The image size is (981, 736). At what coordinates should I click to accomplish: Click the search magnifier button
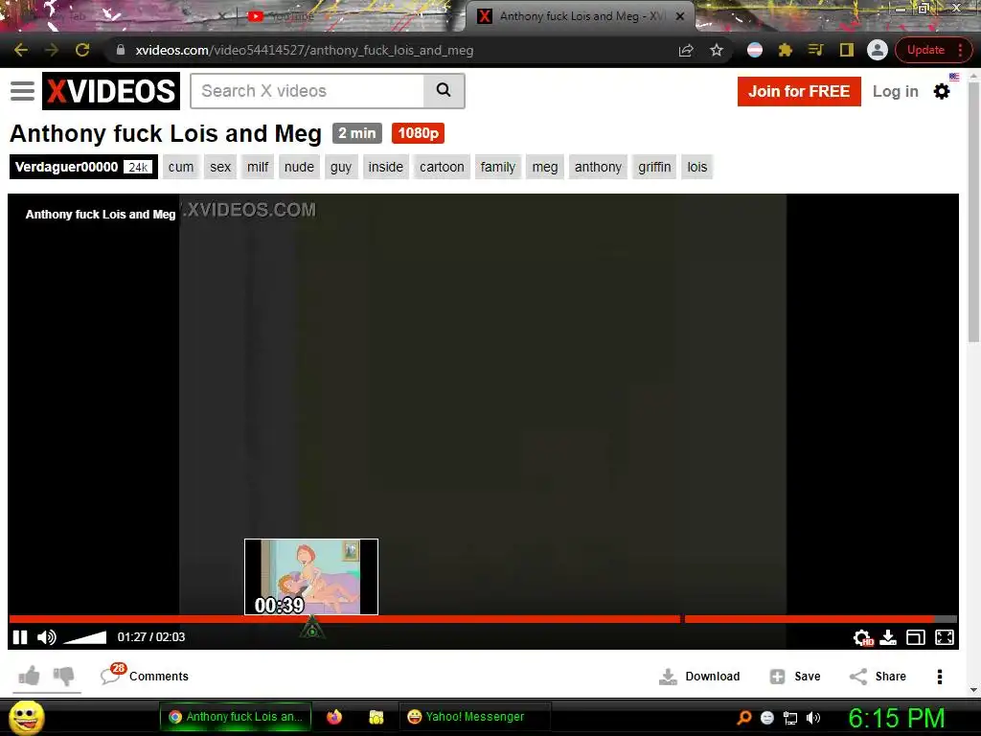[444, 91]
